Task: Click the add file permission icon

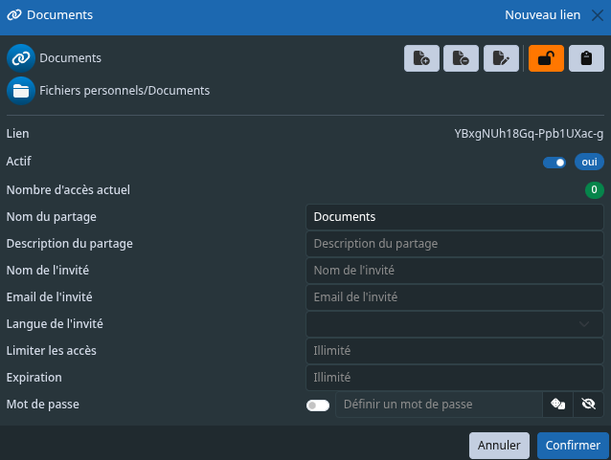Action: [x=421, y=58]
